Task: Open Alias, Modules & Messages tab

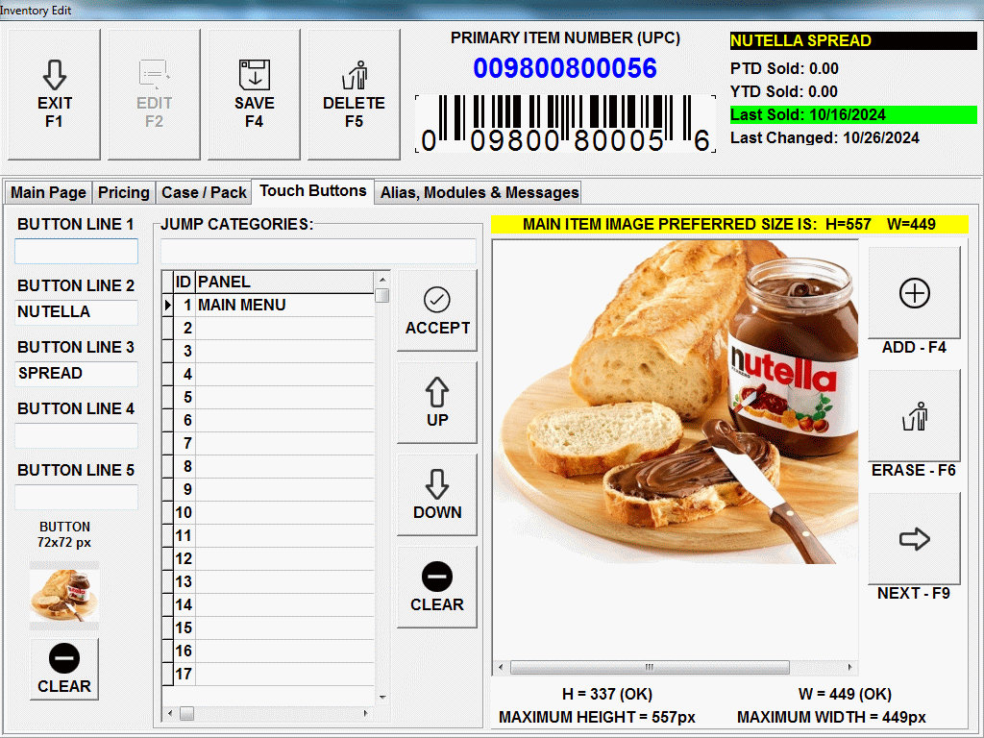Action: coord(480,192)
